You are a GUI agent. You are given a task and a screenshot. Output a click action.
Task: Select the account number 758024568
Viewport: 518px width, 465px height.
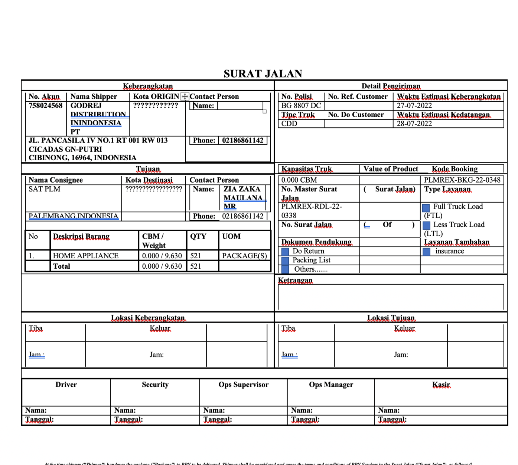(x=46, y=105)
